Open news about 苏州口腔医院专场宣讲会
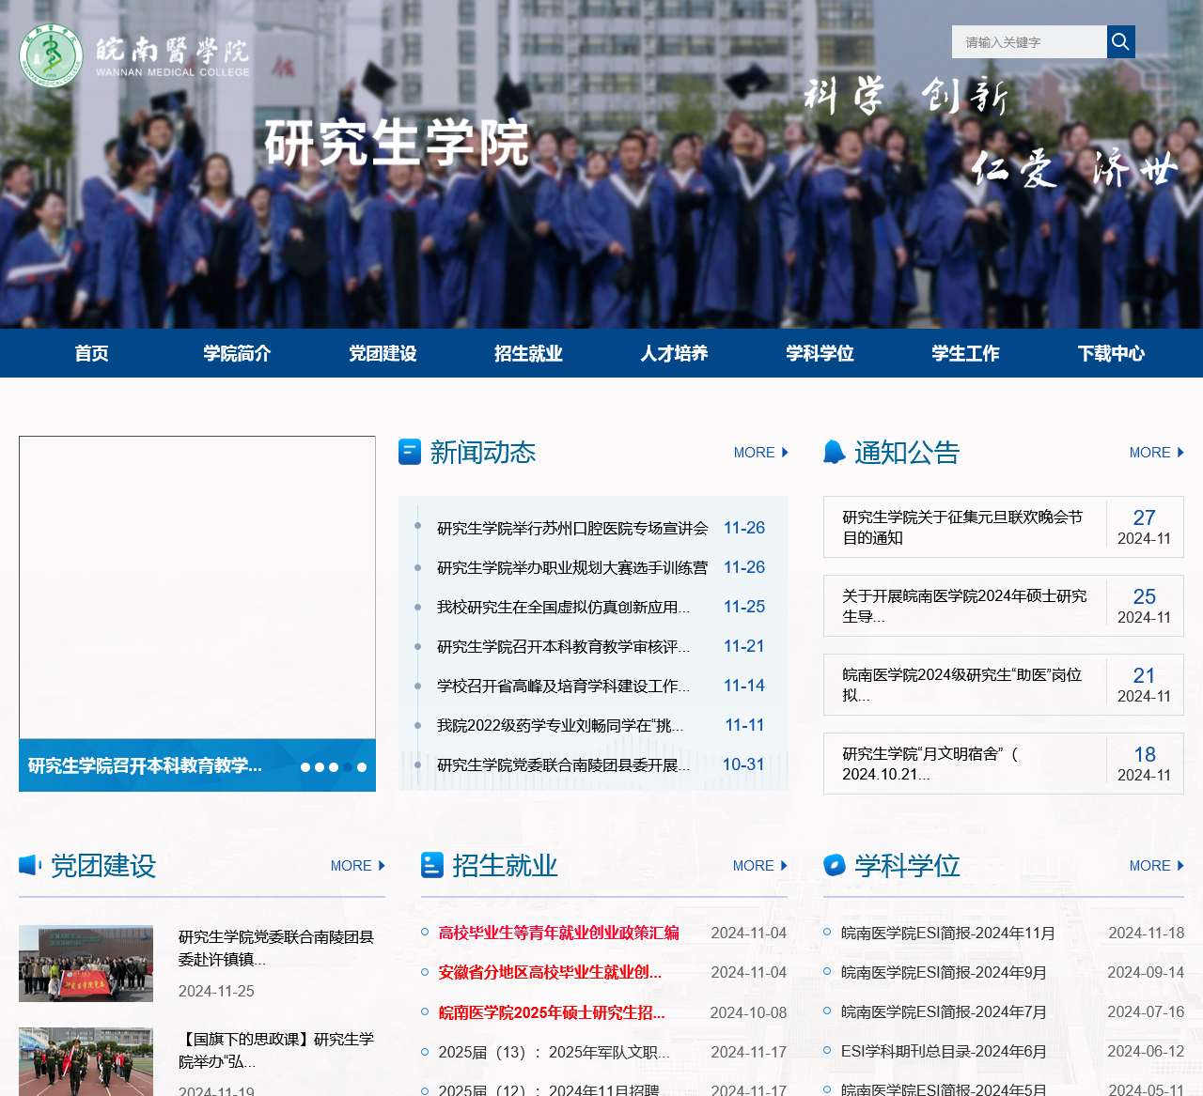The image size is (1203, 1096). tap(572, 529)
